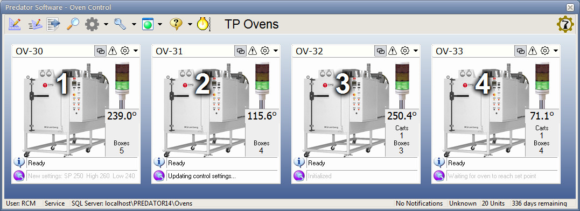Viewport: 580px width, 211px height.
Task: Click the gear logo with number 7
Action: coord(565,24)
